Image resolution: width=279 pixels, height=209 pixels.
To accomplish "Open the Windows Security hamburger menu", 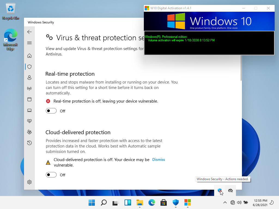I will (29, 43).
